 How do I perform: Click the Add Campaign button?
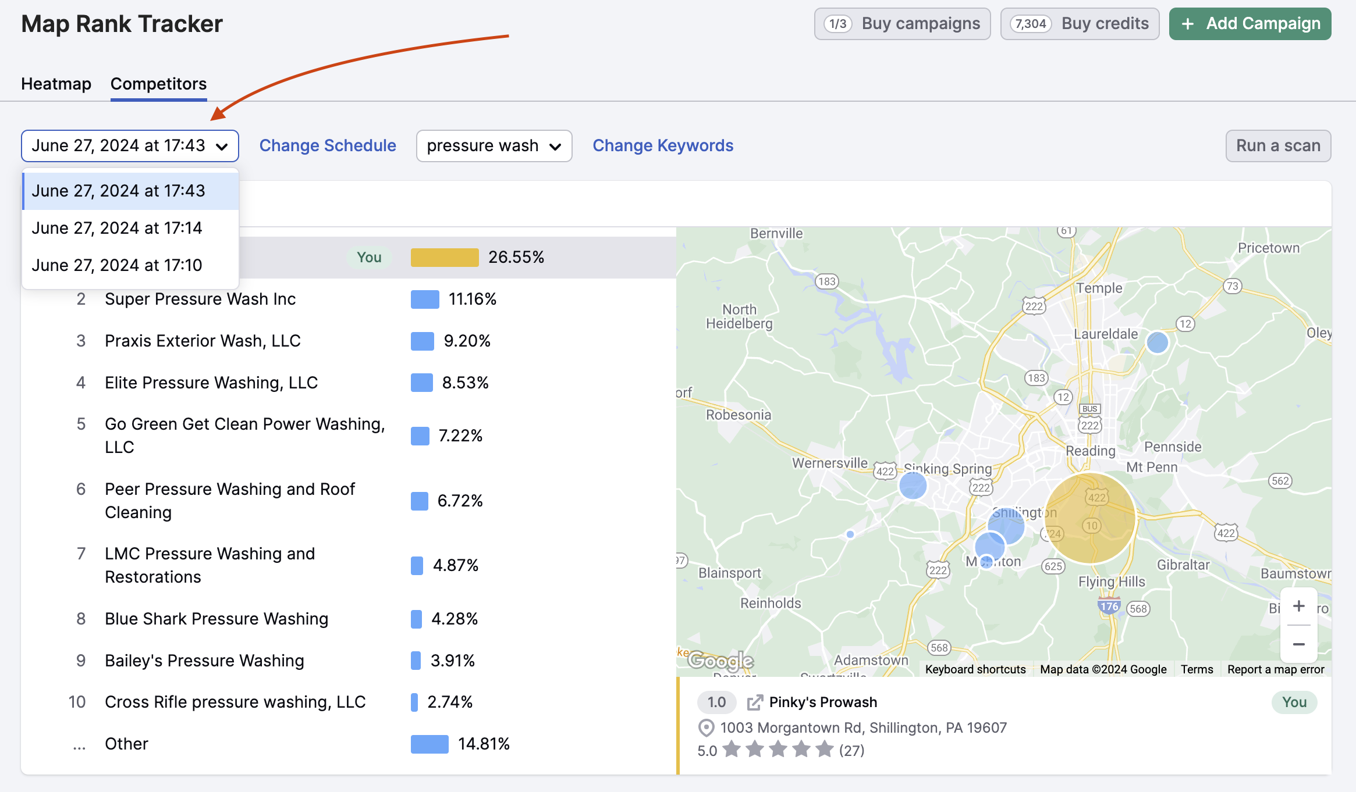click(1250, 24)
